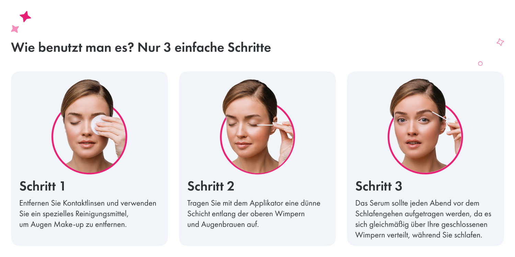Select the Schritt 1 cotton pad photo
Viewport: 515px width, 257px height.
pos(90,126)
